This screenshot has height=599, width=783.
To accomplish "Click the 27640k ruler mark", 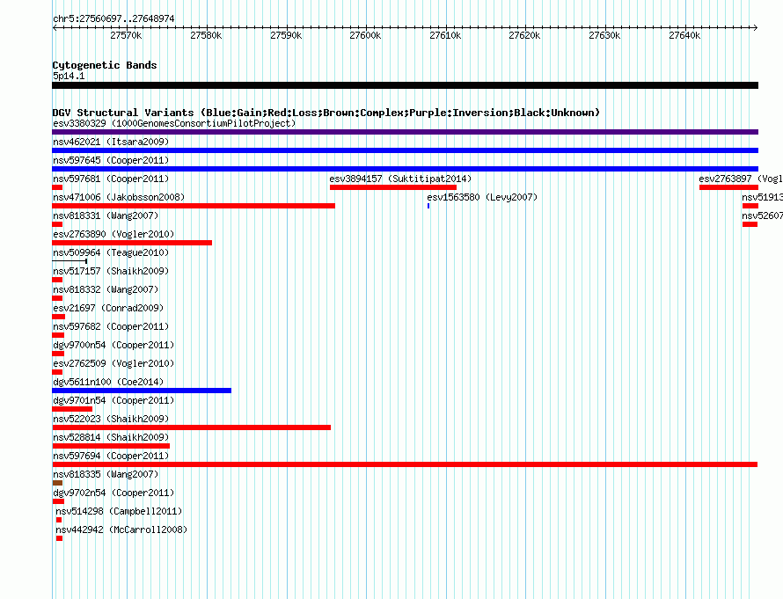I will [x=684, y=35].
